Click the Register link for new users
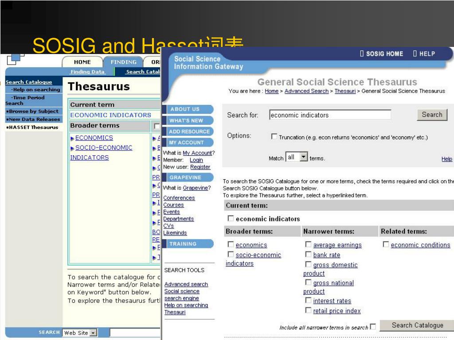The height and width of the screenshot is (340, 454). click(200, 167)
